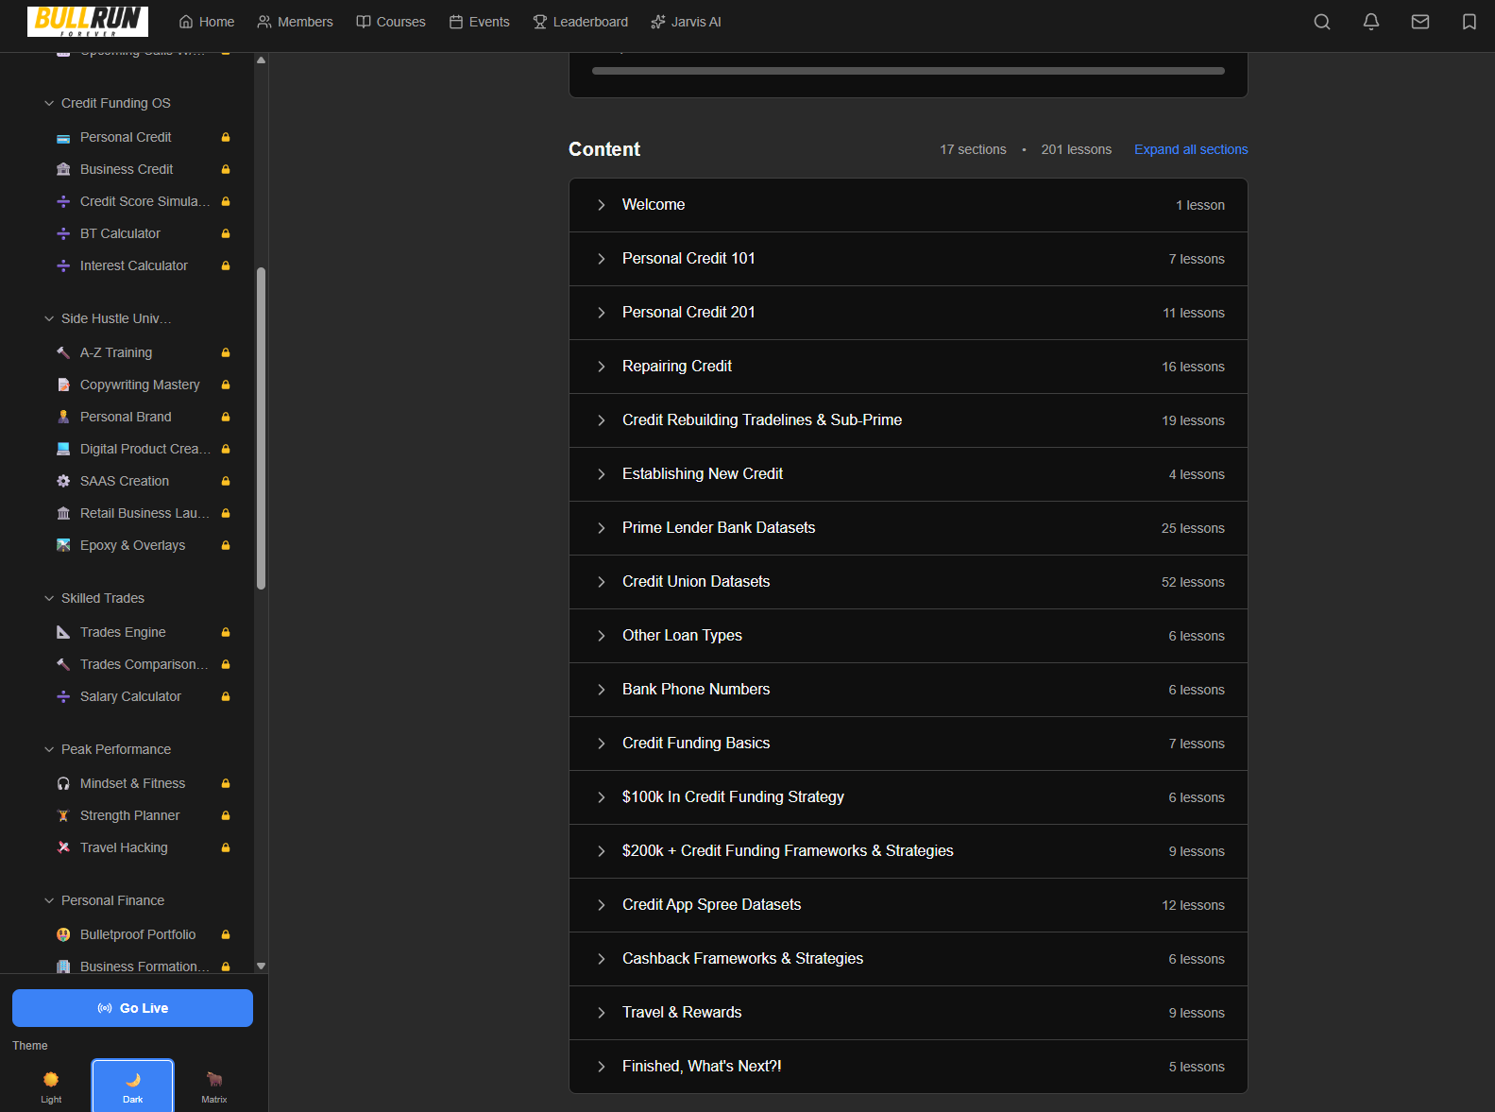Expand the Prime Lender Bank Datasets section
This screenshot has height=1112, width=1495.
pyautogui.click(x=909, y=528)
